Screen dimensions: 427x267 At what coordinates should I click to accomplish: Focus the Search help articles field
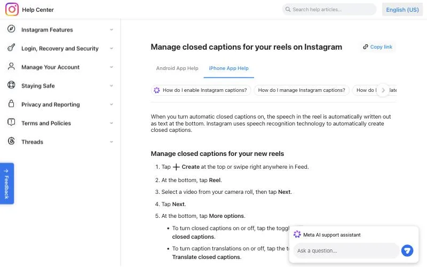click(x=329, y=9)
